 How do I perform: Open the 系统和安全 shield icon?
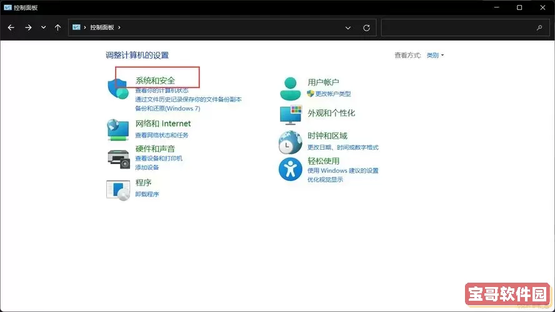pyautogui.click(x=118, y=89)
